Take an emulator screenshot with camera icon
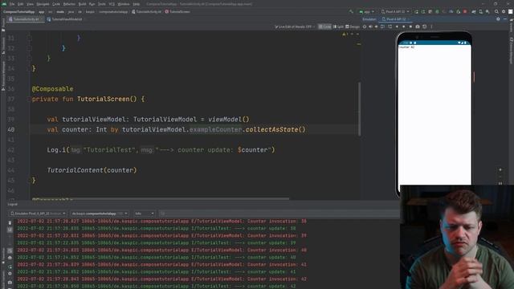The image size is (514, 289). click(418, 26)
